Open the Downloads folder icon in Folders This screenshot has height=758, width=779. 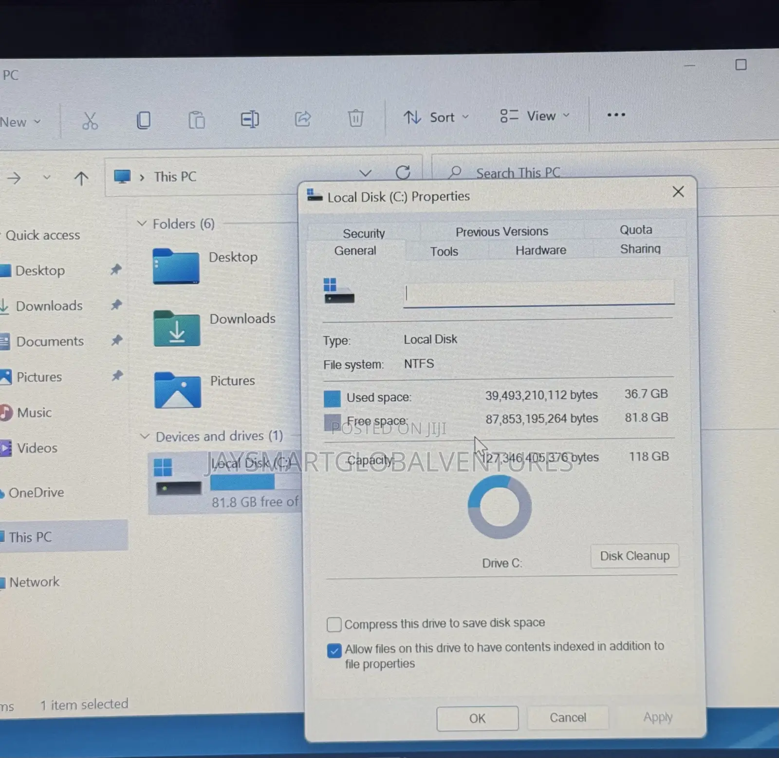(x=177, y=328)
